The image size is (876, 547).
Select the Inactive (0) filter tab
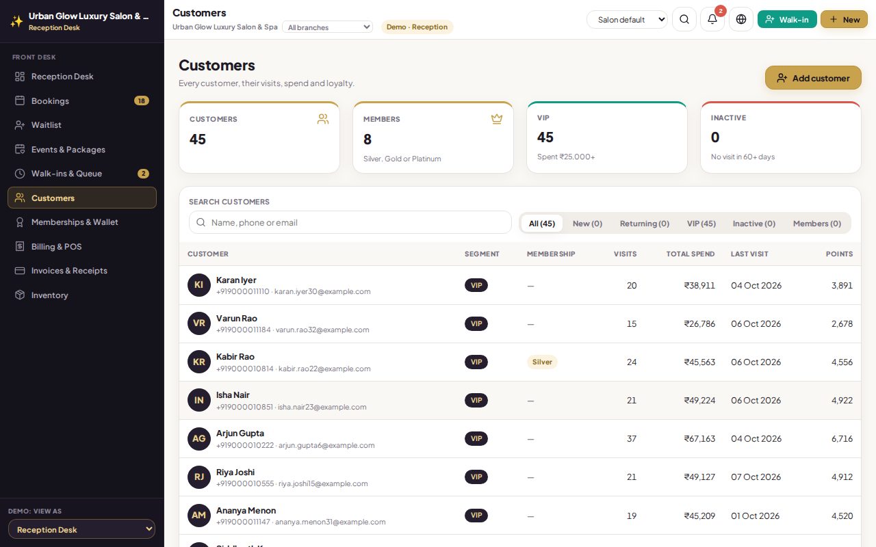coord(754,224)
